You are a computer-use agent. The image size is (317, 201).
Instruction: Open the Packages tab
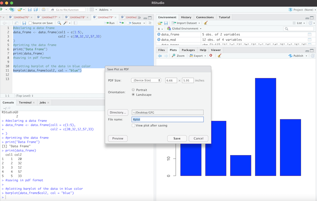(188, 50)
